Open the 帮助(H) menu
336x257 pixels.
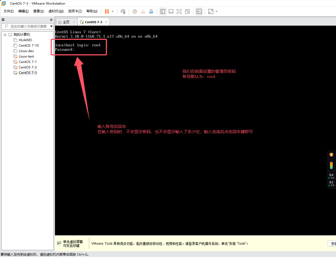tap(92, 11)
